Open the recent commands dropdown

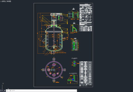pos(8,91)
